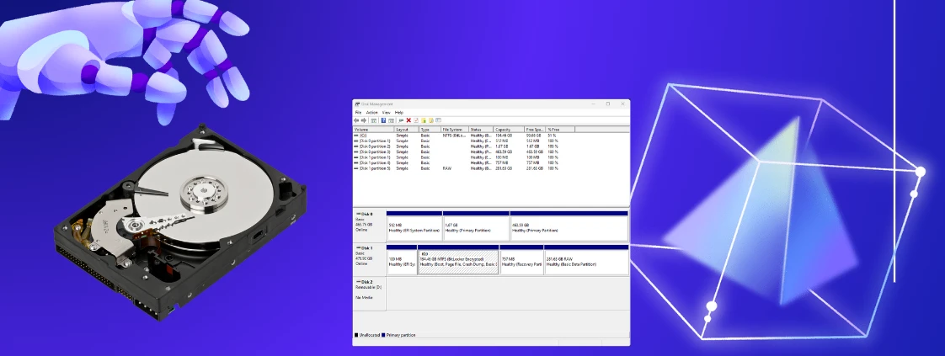Image resolution: width=945 pixels, height=356 pixels.
Task: Select the (C:) volume row in list
Action: (x=363, y=135)
